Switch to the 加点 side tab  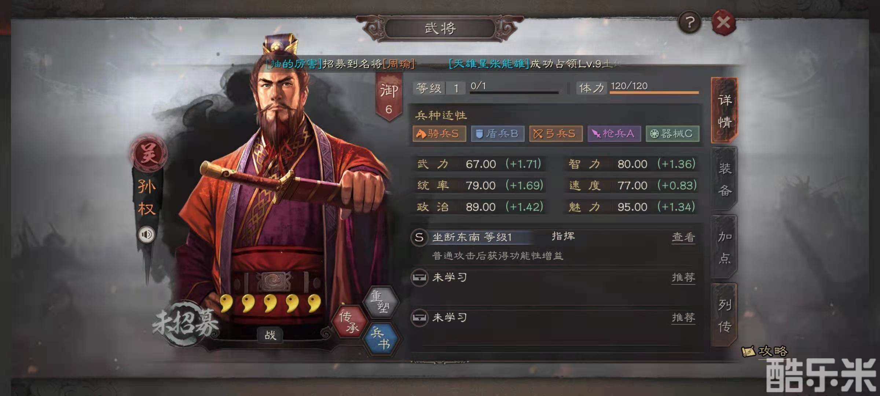click(725, 247)
